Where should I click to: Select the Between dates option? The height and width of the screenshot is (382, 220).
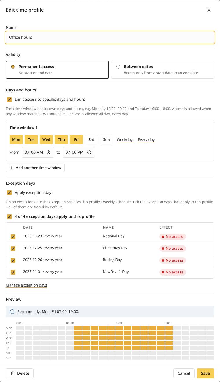click(x=163, y=70)
